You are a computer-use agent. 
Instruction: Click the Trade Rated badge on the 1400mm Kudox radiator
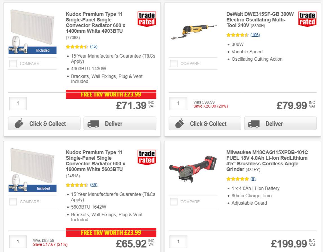click(x=147, y=19)
